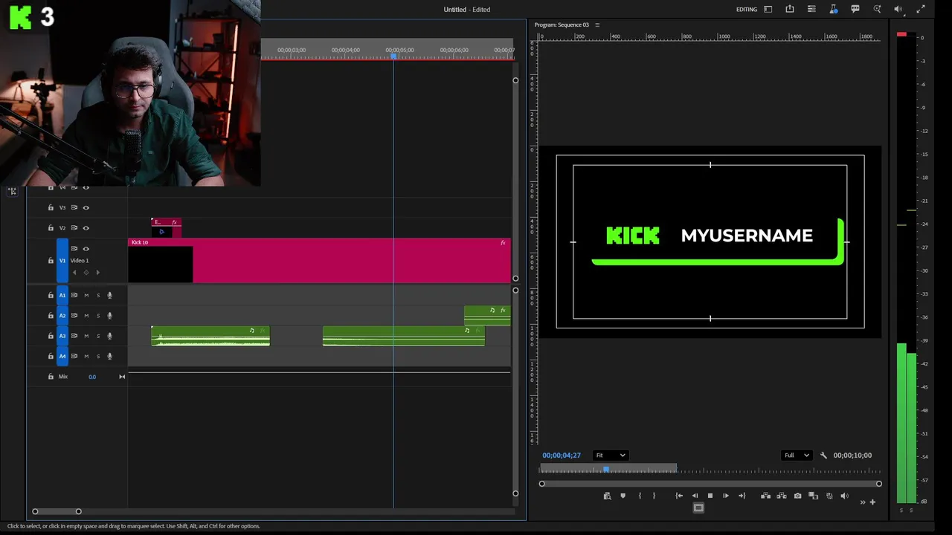Click the Go to In point button

pos(679,496)
